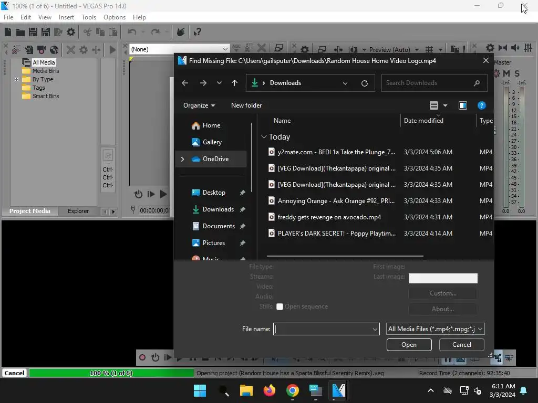Viewport: 538px width, 403px height.
Task: Open project Properties gear icon in main toolbar
Action: tap(71, 32)
